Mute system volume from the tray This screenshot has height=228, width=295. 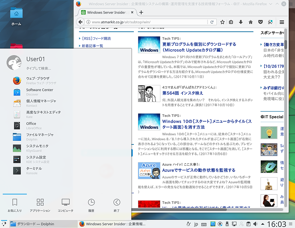tap(255, 224)
